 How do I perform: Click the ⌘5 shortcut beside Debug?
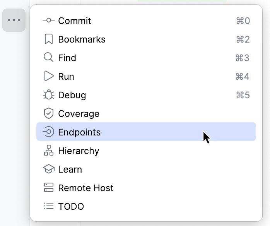[243, 95]
